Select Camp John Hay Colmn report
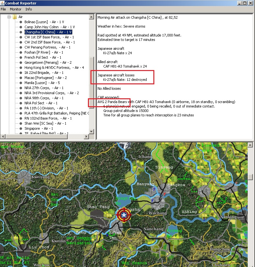255x267 pixels. pos(50,27)
